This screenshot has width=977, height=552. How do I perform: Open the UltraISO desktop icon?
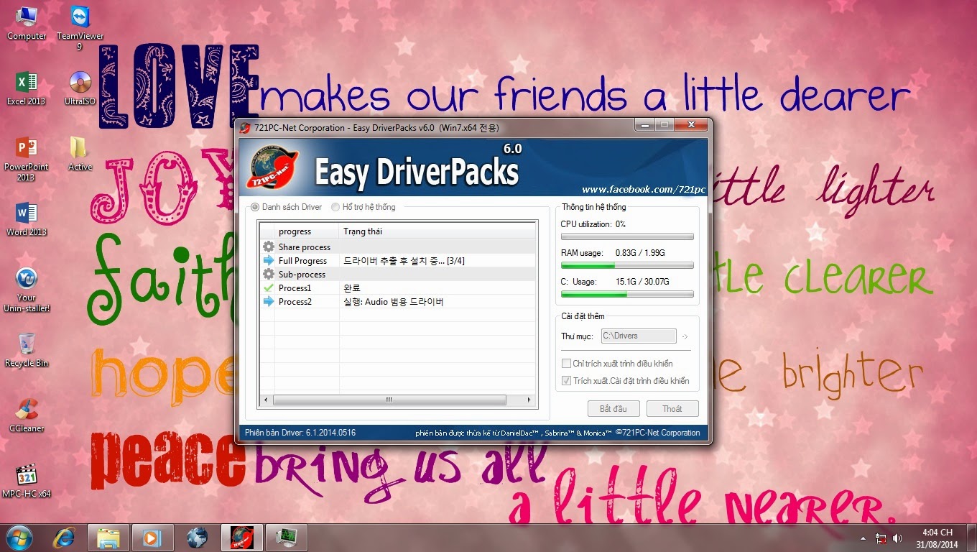(x=80, y=83)
